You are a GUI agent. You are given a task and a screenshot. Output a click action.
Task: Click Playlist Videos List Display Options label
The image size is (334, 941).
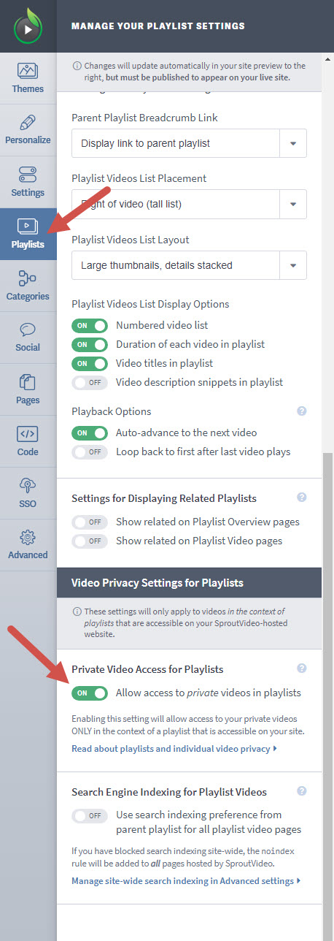[x=150, y=304]
